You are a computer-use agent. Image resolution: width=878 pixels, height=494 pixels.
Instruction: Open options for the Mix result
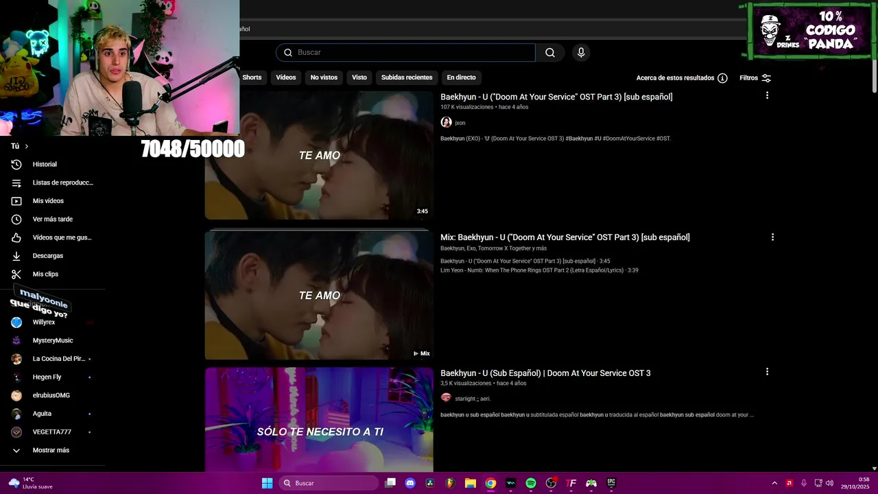[772, 237]
